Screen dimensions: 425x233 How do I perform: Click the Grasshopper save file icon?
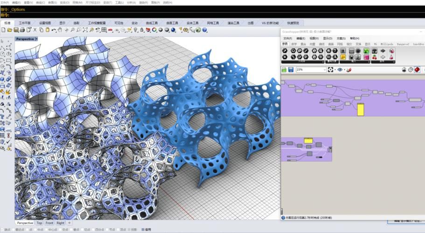291,69
